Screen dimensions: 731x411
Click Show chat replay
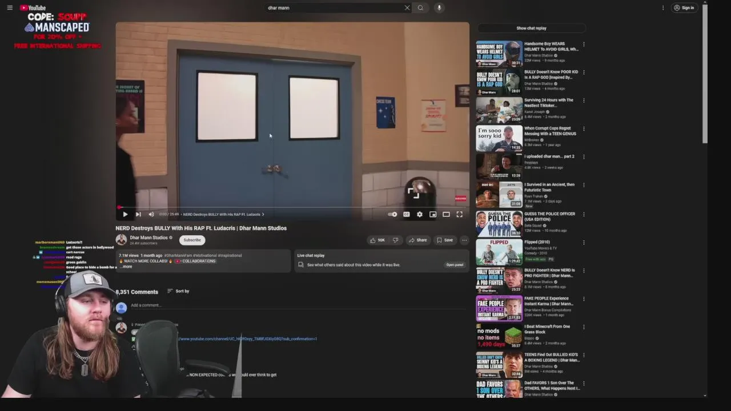coord(531,28)
